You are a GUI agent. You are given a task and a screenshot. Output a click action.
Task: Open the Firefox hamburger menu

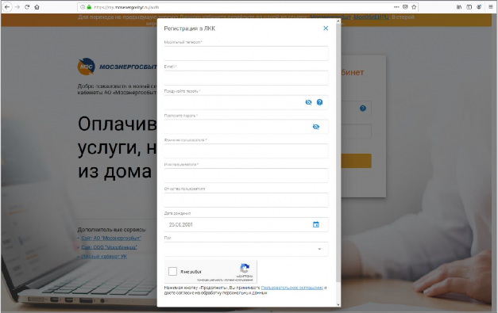(490, 7)
